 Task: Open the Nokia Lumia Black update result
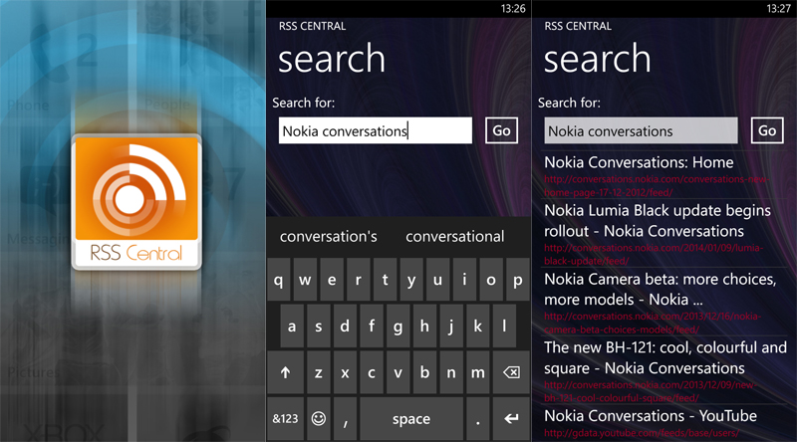click(658, 220)
